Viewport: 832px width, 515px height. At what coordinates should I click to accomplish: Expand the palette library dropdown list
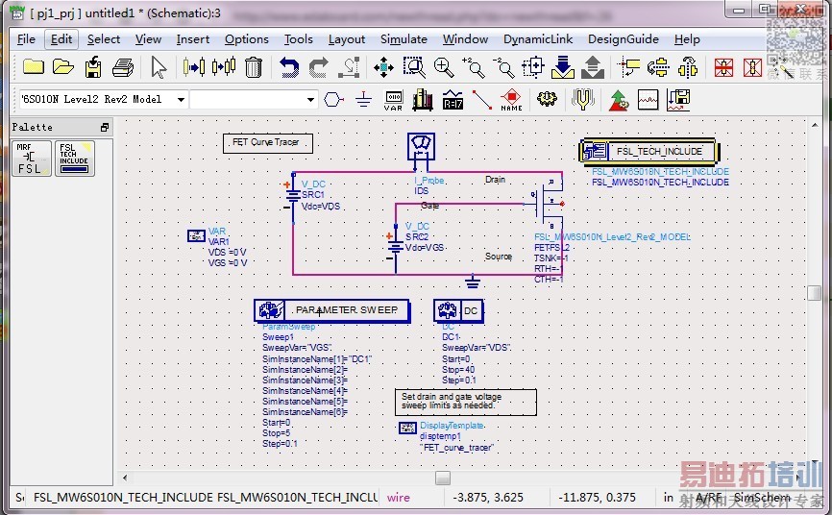tap(181, 100)
